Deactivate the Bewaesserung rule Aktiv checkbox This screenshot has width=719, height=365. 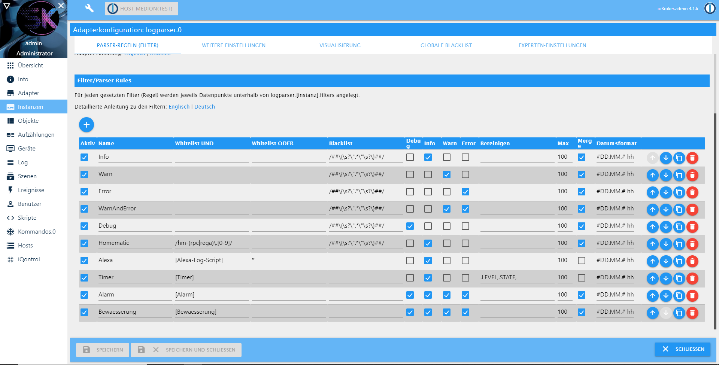84,312
